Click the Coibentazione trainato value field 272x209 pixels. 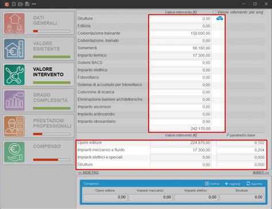click(x=181, y=41)
